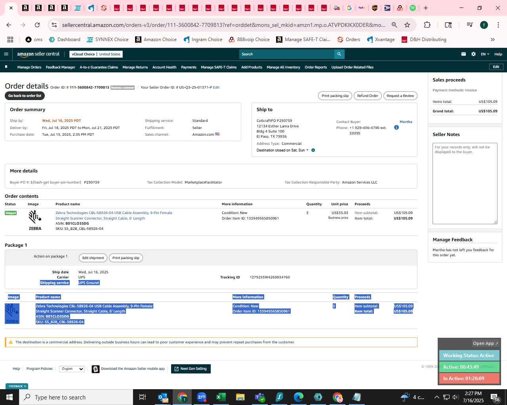Screen dimensions: 507x405
Task: Click the info icon beside buyer phone
Action: [x=396, y=127]
